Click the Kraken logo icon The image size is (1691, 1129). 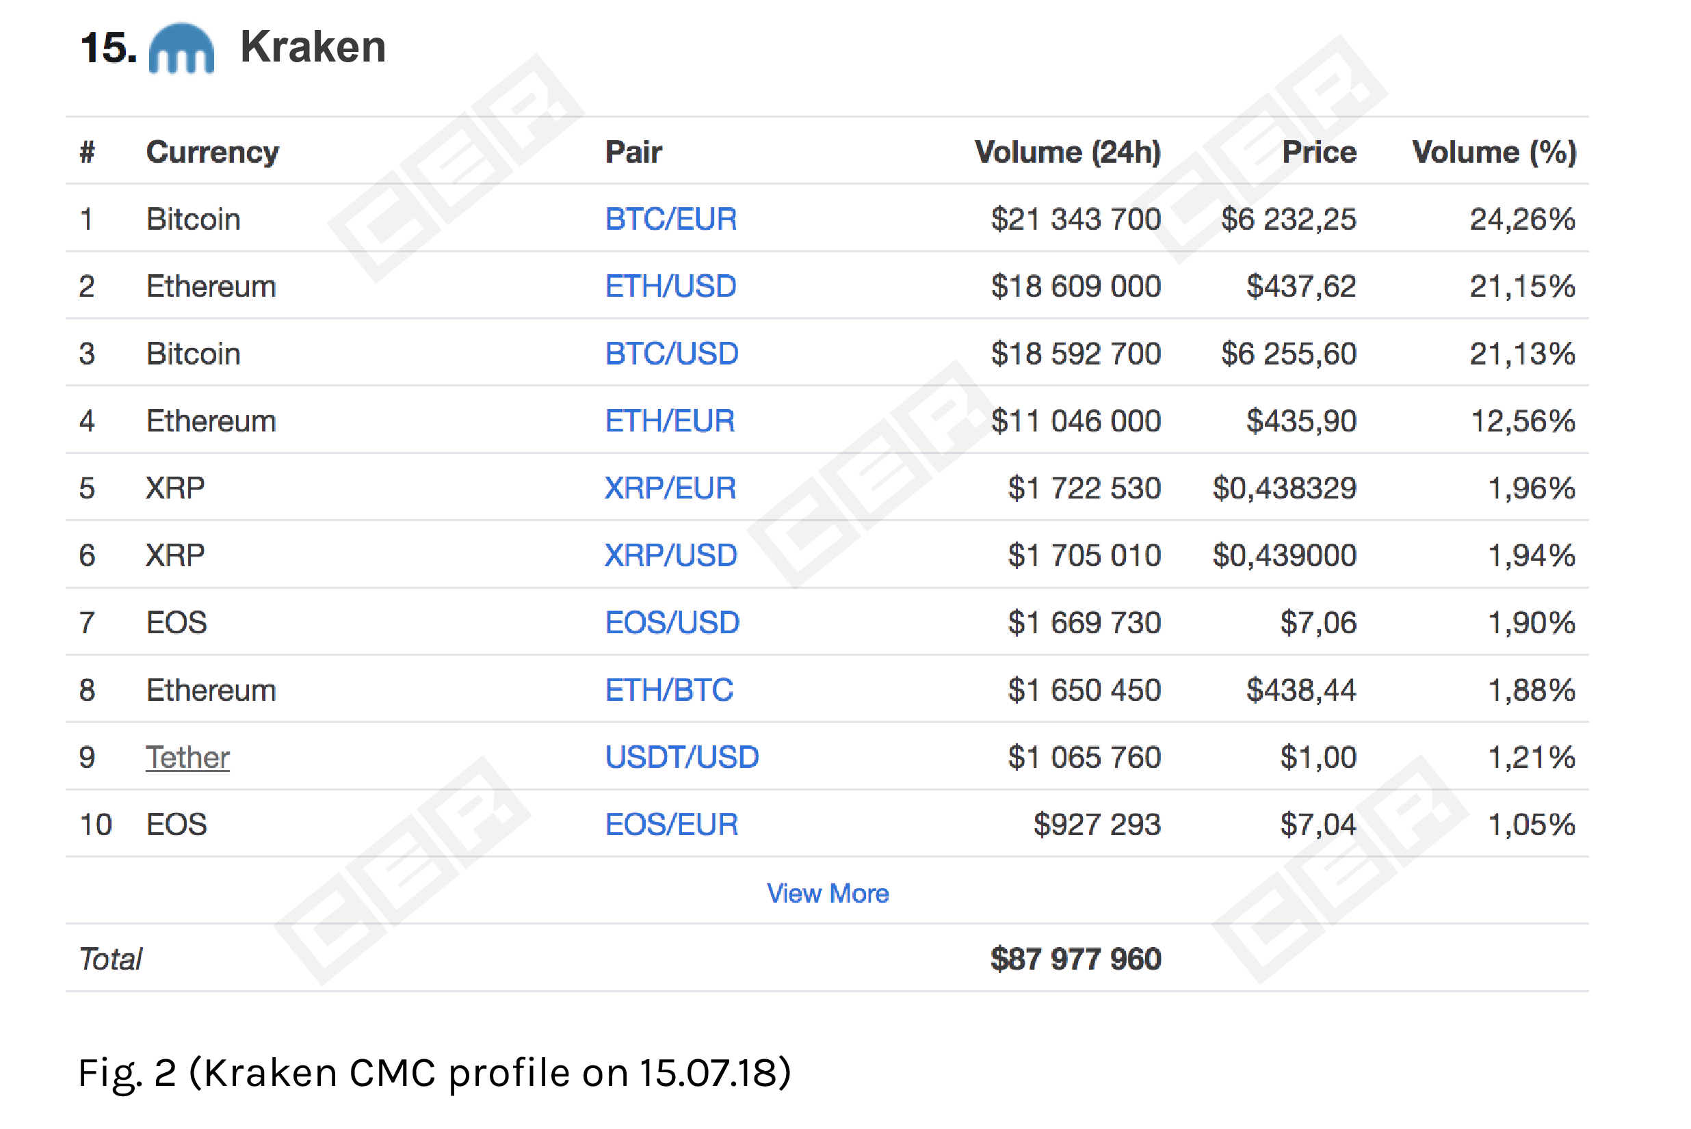pos(181,49)
